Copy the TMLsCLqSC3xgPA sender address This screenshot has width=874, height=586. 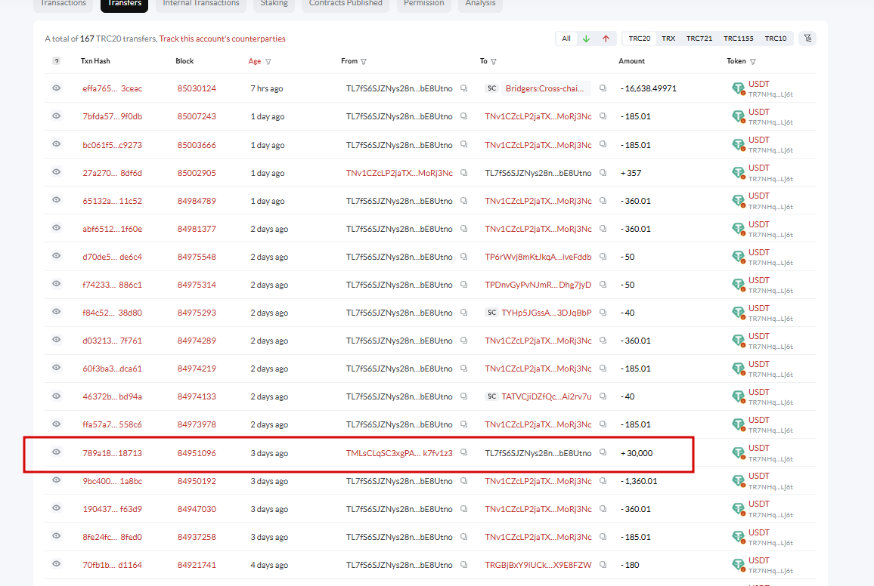(463, 453)
